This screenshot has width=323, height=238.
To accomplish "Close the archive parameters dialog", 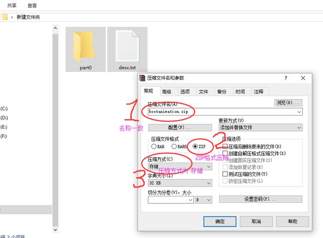I will (303, 78).
